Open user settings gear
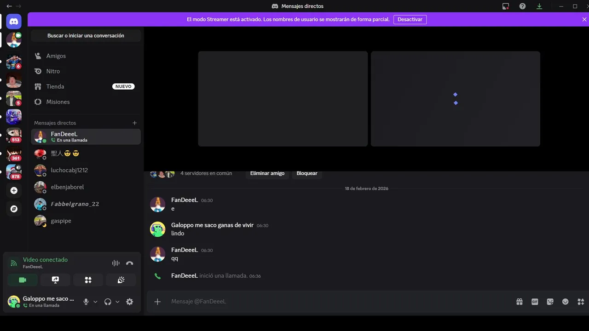Image resolution: width=589 pixels, height=331 pixels. (130, 302)
